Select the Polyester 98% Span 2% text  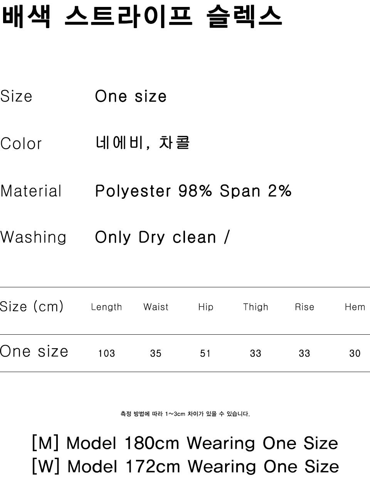pos(193,191)
